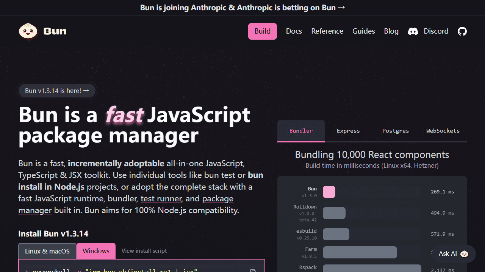Click the "494.9 ms" build time
485x272 pixels.
pos(442,213)
